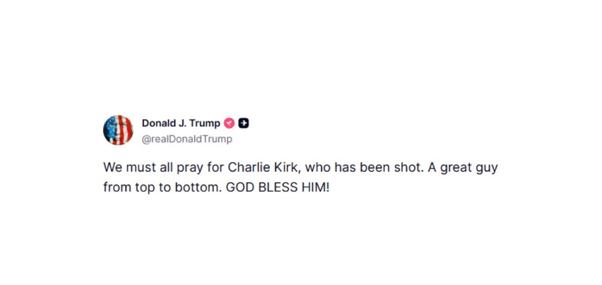Click the word "Donald" in the display name
The height and width of the screenshot is (285, 602).
pos(159,123)
